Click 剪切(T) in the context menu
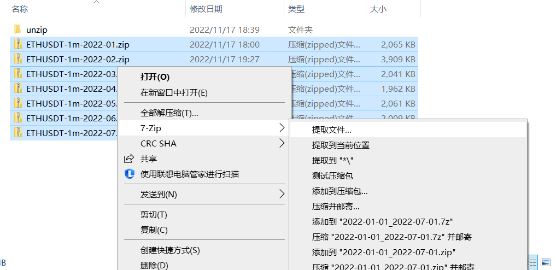556x270 pixels. click(154, 214)
